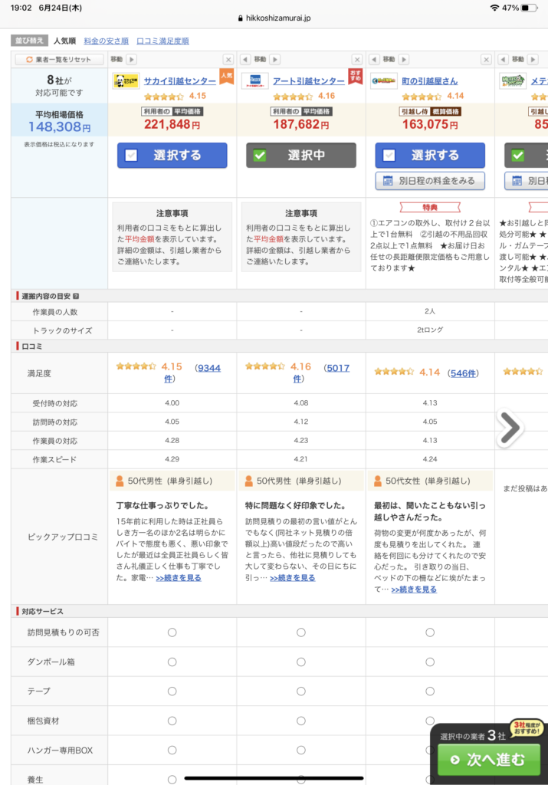This screenshot has width=548, height=785.
Task: Click the ダンボール箱 row label
Action: [x=51, y=662]
